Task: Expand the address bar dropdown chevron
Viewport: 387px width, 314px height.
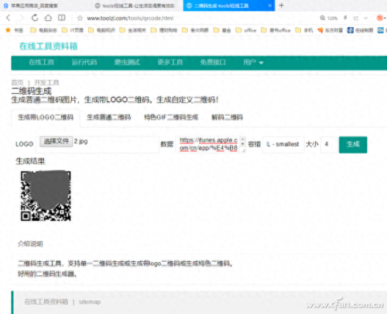Action: point(366,18)
